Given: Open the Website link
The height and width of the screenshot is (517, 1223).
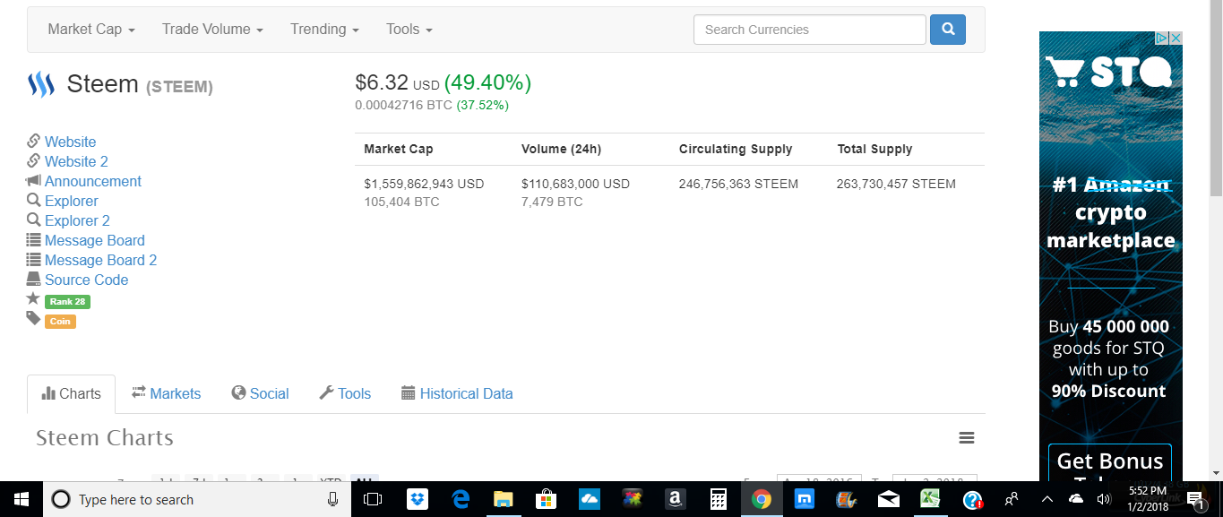Looking at the screenshot, I should point(70,142).
